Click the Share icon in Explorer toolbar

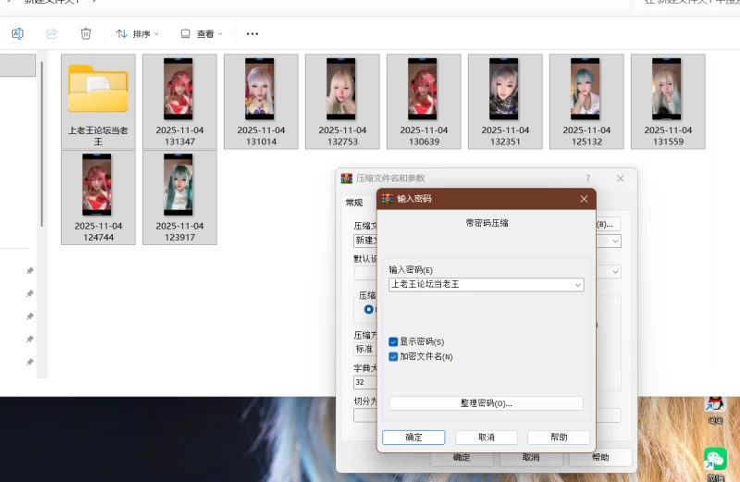pos(52,33)
